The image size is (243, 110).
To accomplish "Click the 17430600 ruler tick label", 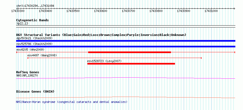I will pos(100,11).
